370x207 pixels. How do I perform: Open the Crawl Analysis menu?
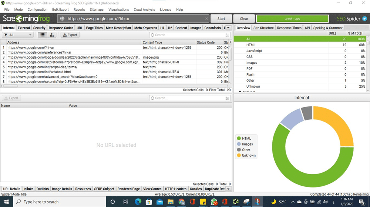[144, 10]
